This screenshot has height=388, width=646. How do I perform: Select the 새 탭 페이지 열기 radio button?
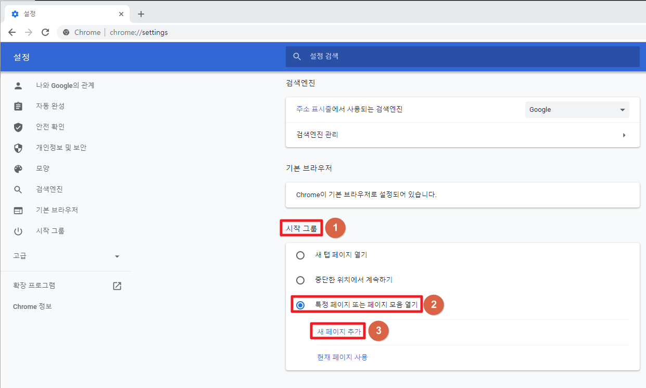click(300, 255)
